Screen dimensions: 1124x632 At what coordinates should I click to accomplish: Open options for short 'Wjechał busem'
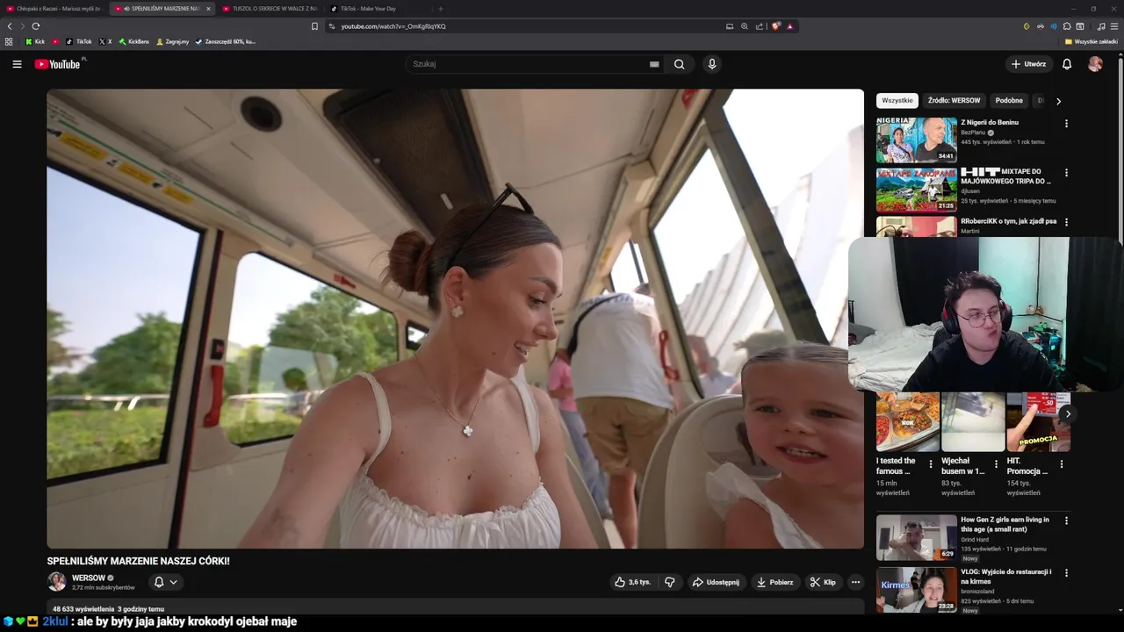[996, 464]
